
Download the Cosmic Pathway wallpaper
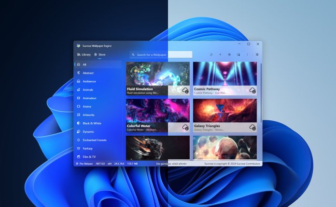[x=252, y=91]
